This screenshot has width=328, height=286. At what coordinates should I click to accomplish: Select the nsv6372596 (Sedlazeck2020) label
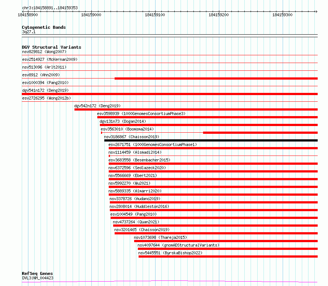point(137,168)
